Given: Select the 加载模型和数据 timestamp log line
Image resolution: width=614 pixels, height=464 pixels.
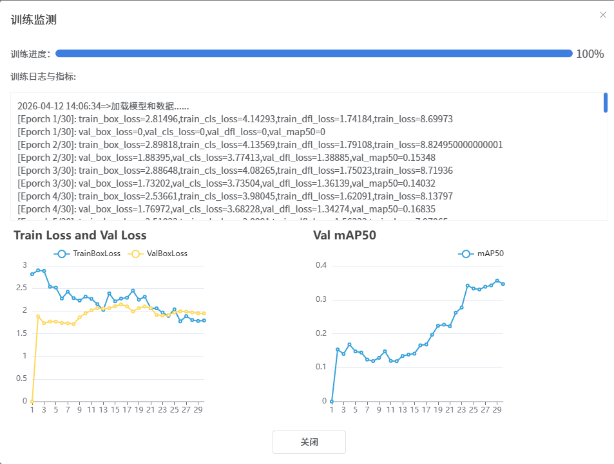Looking at the screenshot, I should pyautogui.click(x=103, y=106).
